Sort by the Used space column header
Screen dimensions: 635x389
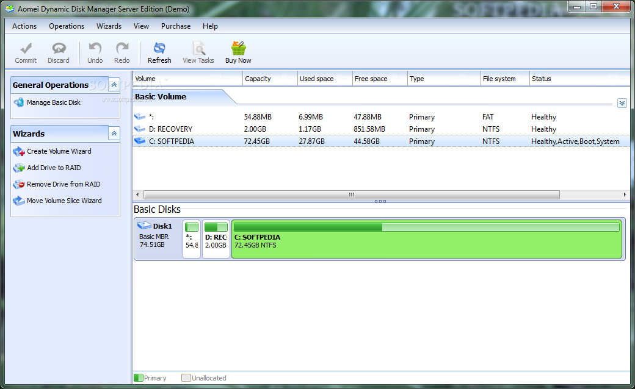pyautogui.click(x=325, y=79)
